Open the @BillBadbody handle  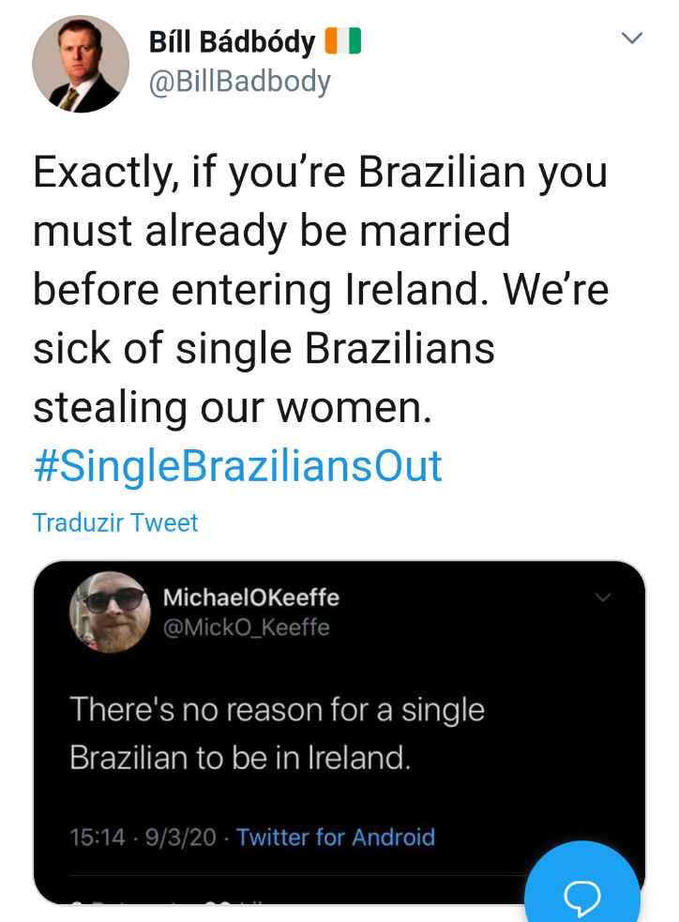coord(240,83)
